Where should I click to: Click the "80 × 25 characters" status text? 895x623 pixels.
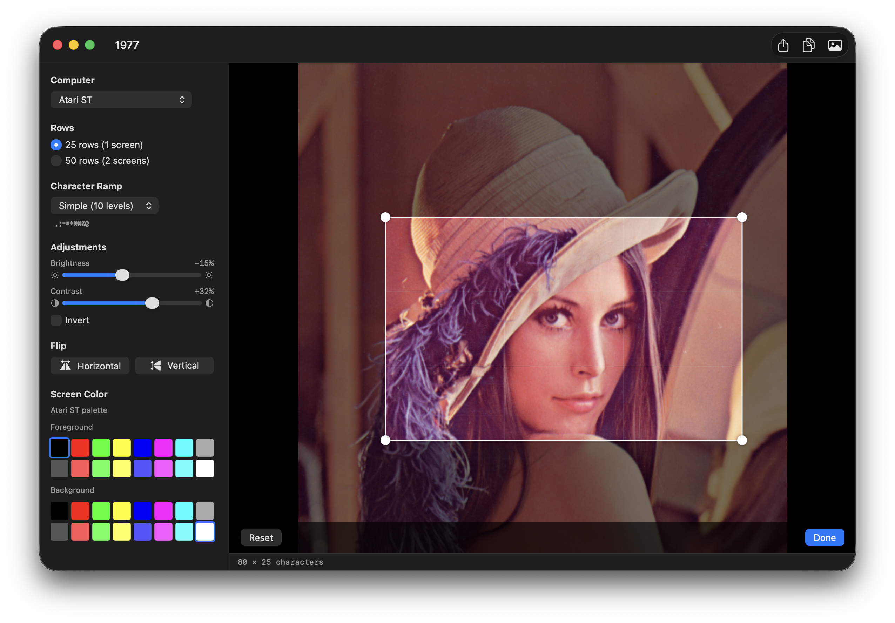coord(280,562)
